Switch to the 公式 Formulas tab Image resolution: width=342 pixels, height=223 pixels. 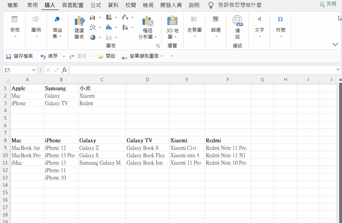point(96,5)
